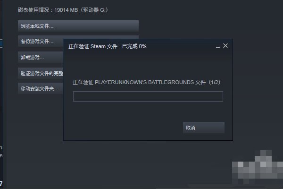Open 移动安装文件夹 move install folder
Image resolution: width=283 pixels, height=189 pixels.
(x=41, y=88)
